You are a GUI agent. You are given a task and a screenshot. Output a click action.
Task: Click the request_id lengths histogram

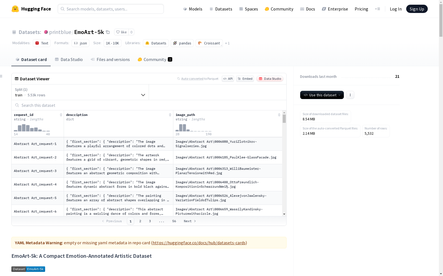[x=32, y=128]
